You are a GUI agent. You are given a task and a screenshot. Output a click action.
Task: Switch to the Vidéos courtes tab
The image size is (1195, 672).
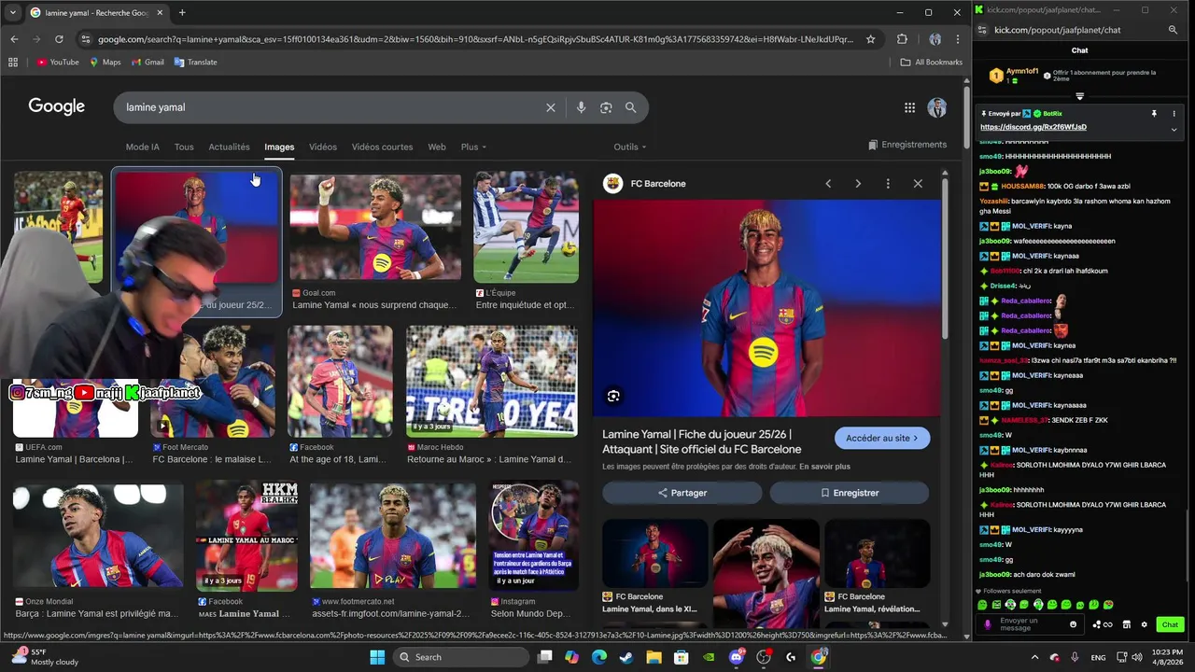(382, 147)
